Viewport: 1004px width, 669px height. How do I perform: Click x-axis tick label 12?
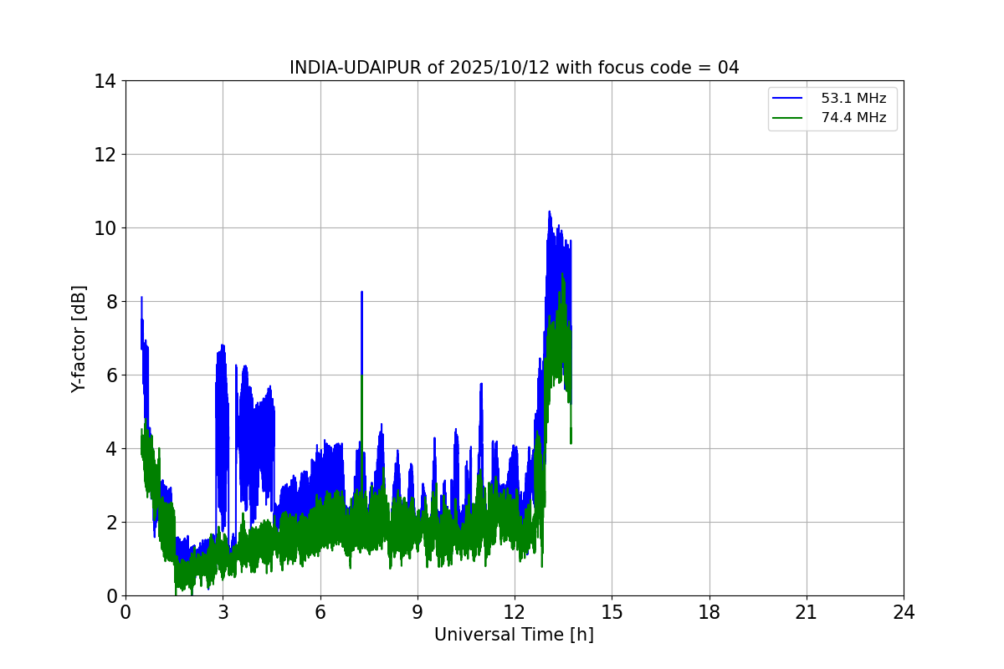515,613
